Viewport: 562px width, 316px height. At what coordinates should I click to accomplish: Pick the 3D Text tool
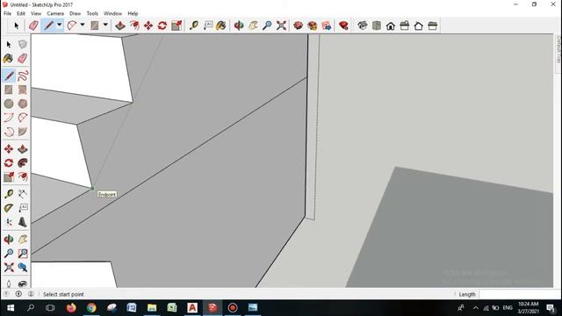(x=23, y=222)
